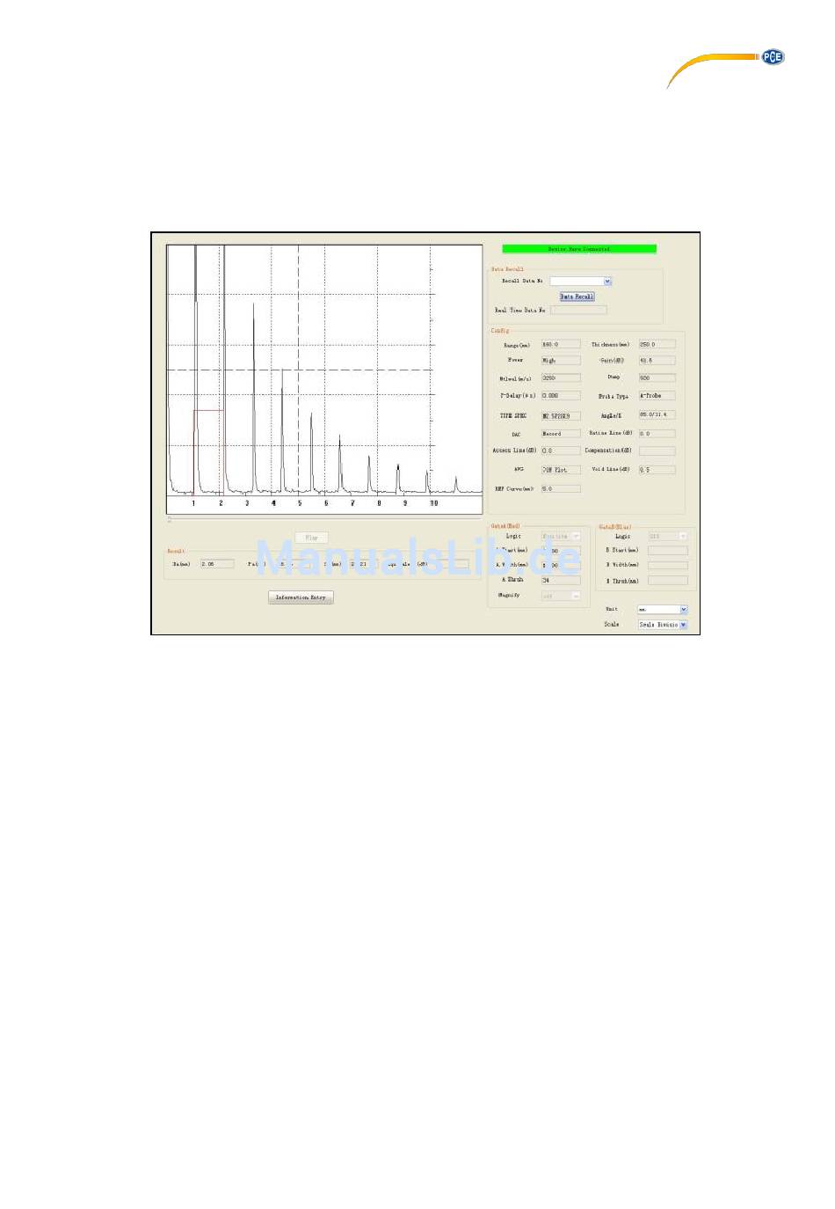Click the empty Compensation(dB) field
This screenshot has width=835, height=1209.
[657, 451]
